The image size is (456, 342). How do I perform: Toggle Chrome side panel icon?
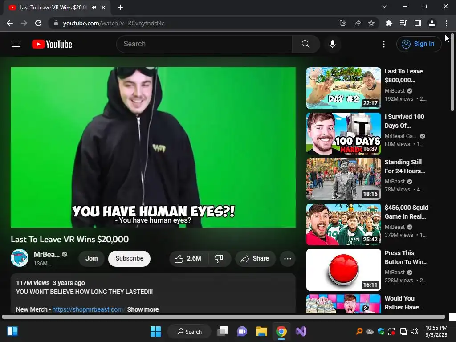417,23
